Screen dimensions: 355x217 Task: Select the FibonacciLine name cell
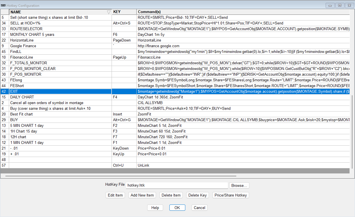tap(60, 57)
